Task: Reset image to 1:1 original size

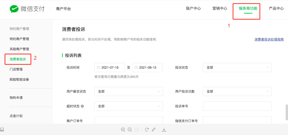Action: point(137,130)
